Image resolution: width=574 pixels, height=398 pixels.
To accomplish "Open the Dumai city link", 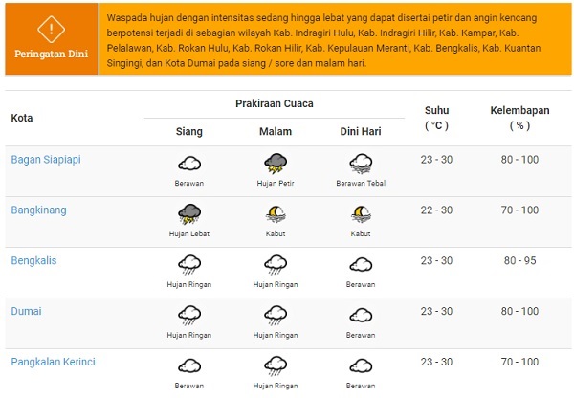I will point(27,311).
